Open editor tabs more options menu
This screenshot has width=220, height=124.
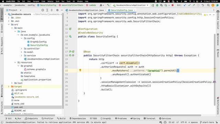tap(214, 10)
